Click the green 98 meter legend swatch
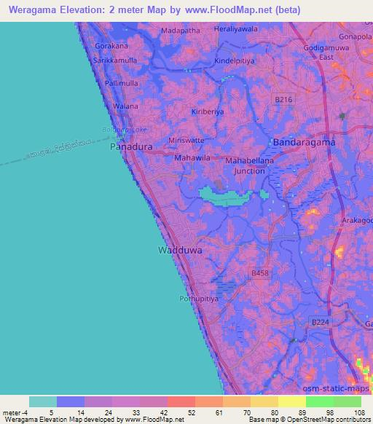 [320, 401]
